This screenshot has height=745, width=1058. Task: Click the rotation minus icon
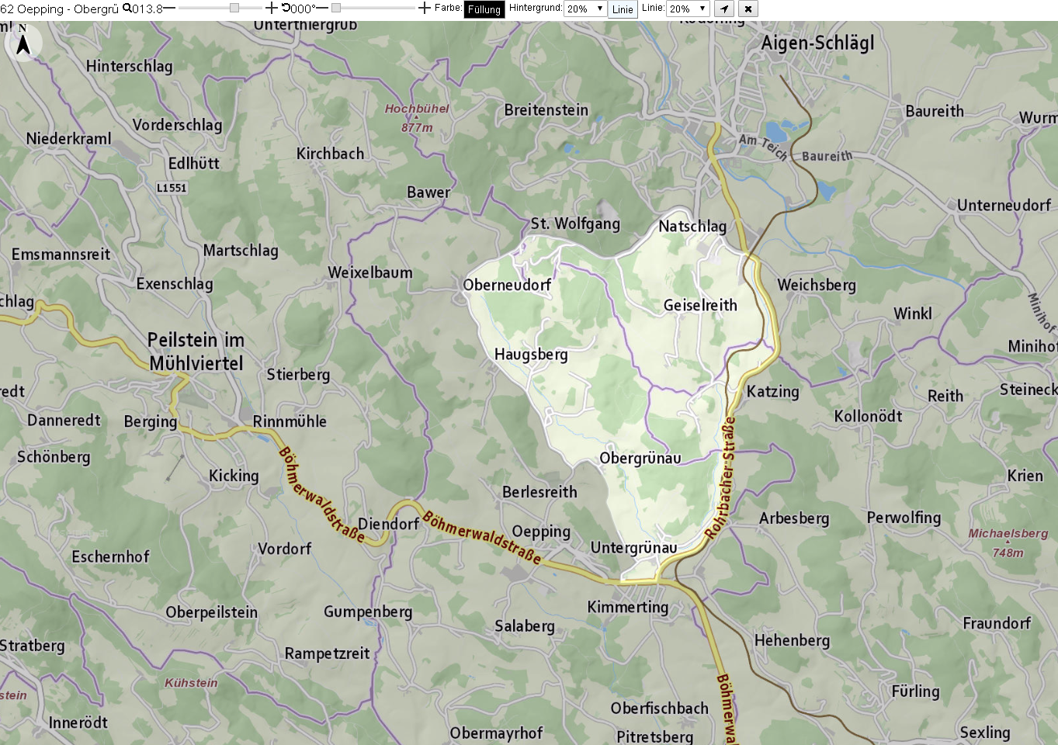point(323,8)
